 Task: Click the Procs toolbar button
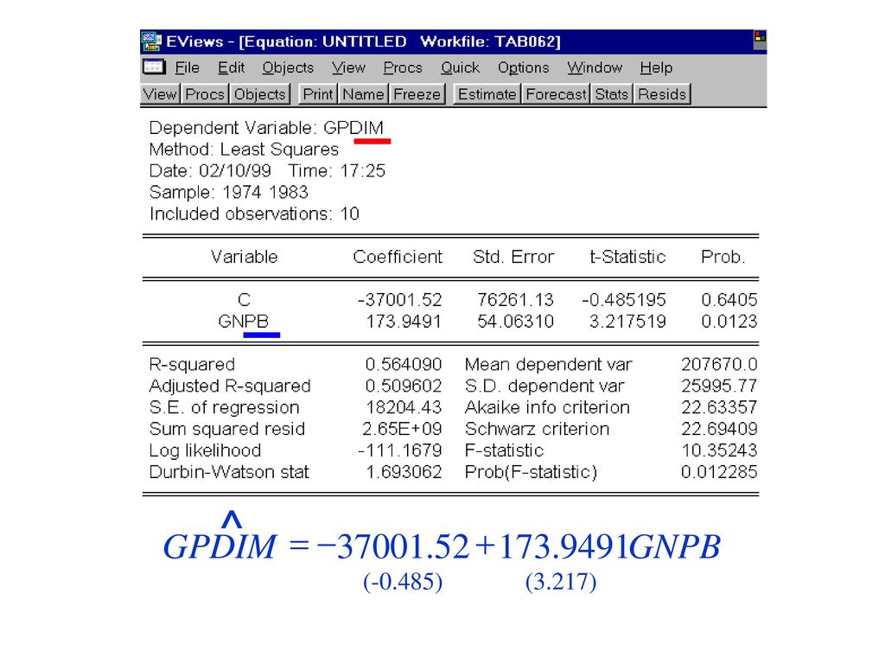(205, 93)
